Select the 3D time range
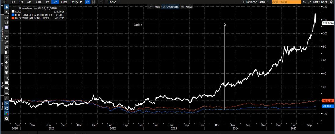The width and height of the screenshot is (335, 134). [13, 2]
